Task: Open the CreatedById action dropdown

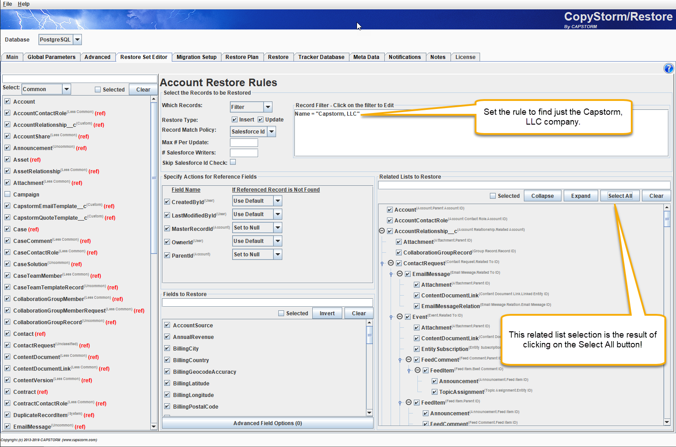Action: 278,201
